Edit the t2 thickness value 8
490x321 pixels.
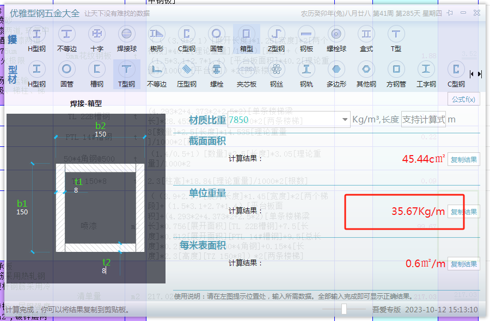[x=104, y=271]
